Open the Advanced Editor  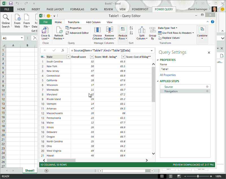77,33
